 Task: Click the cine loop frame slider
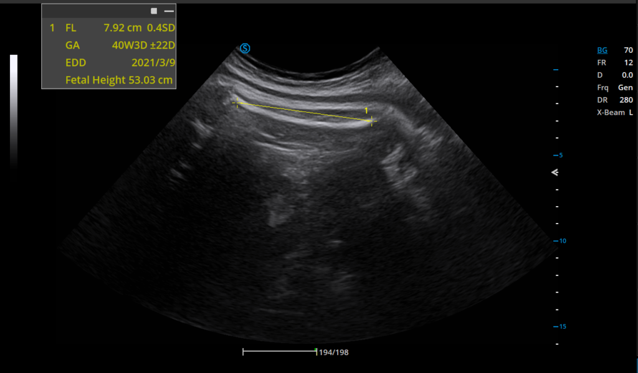pyautogui.click(x=280, y=352)
